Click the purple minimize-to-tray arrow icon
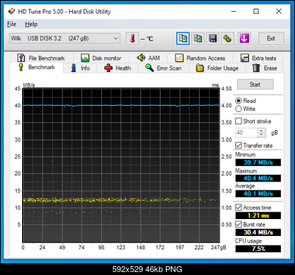The image size is (295, 275). click(244, 38)
